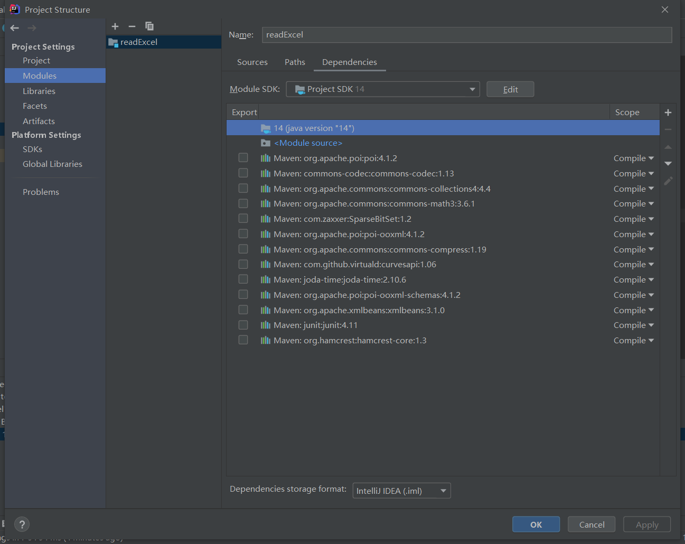Image resolution: width=685 pixels, height=544 pixels.
Task: Open scope dropdown for poi-ooxml-schemas
Action: point(634,295)
